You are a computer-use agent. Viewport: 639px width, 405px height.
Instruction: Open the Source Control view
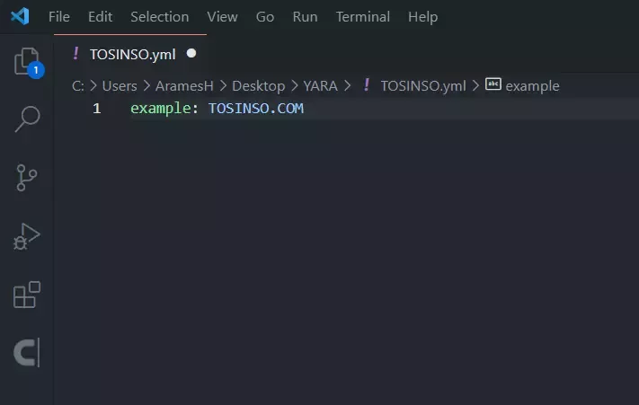(27, 178)
